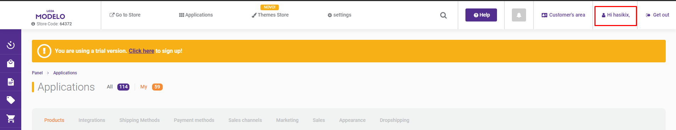Open the Hi hasikix user menu

coord(616,15)
